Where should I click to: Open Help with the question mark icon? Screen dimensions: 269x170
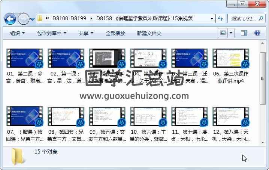click(257, 33)
